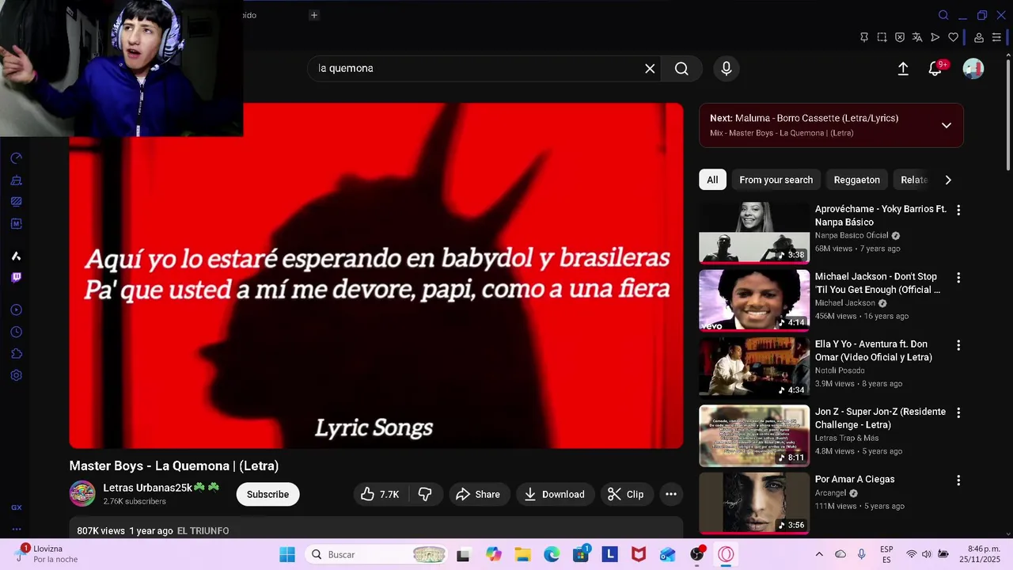The height and width of the screenshot is (570, 1013).
Task: Show more filter chips with right arrow
Action: 948,180
